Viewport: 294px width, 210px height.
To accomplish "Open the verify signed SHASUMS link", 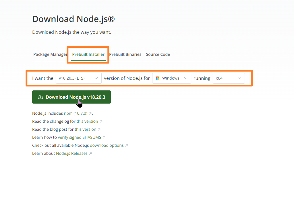I will coord(80,138).
